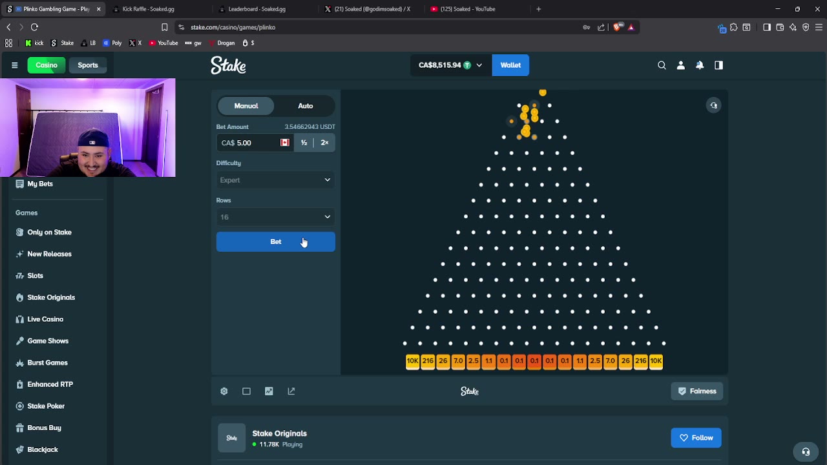
Task: Open a new browser tab
Action: pos(539,9)
